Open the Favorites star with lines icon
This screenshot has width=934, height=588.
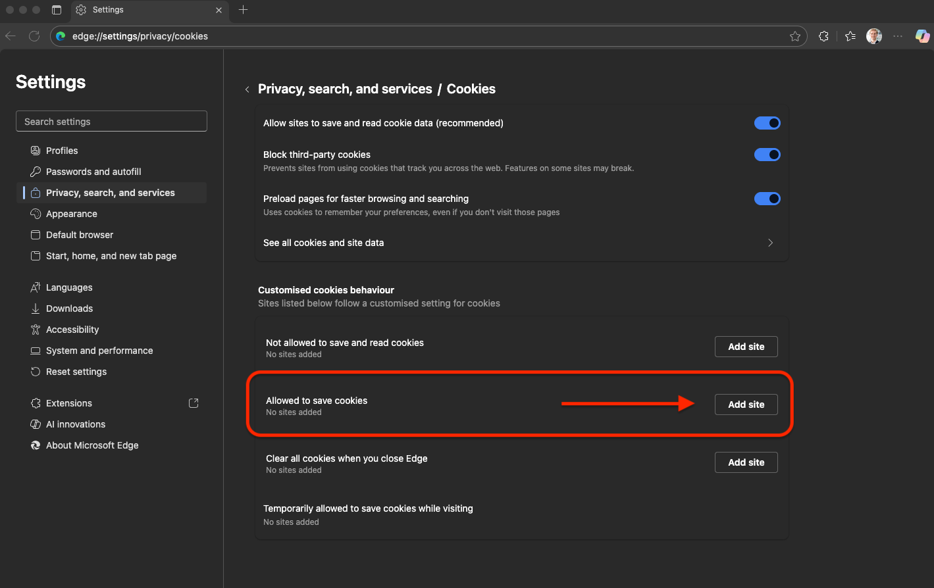849,36
